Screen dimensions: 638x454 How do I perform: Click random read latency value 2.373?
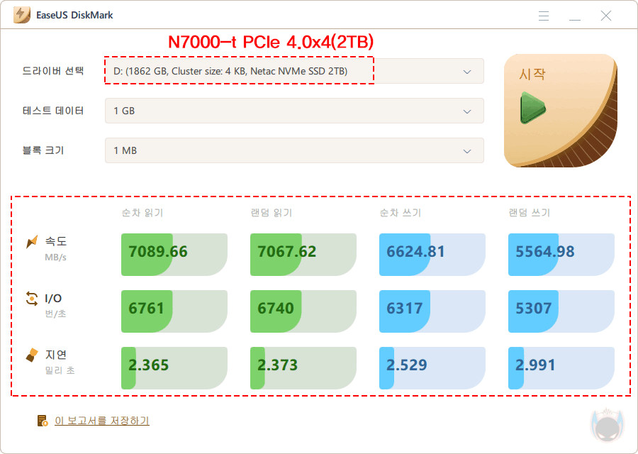277,365
